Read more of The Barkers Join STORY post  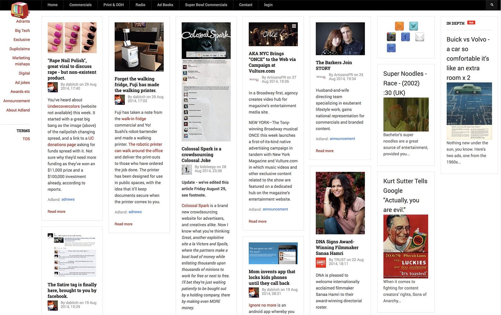pyautogui.click(x=324, y=151)
